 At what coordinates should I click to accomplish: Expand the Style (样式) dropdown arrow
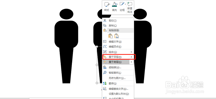[x=110, y=4]
